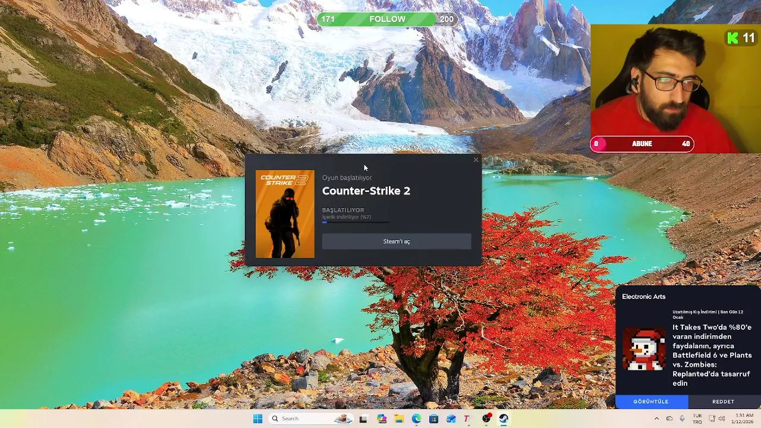Open File Explorer from the taskbar
Screen dimensions: 761x428
pyautogui.click(x=399, y=418)
